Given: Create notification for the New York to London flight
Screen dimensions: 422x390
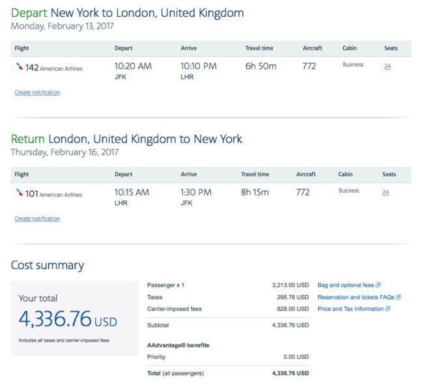Looking at the screenshot, I should (x=37, y=93).
